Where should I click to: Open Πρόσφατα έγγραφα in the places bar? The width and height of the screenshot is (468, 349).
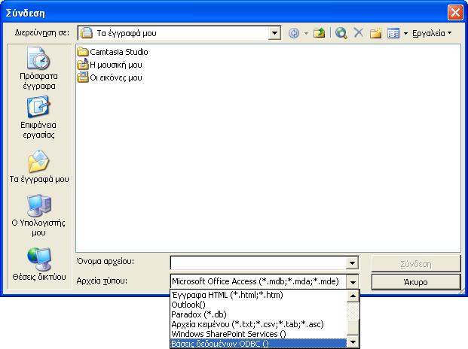point(38,68)
